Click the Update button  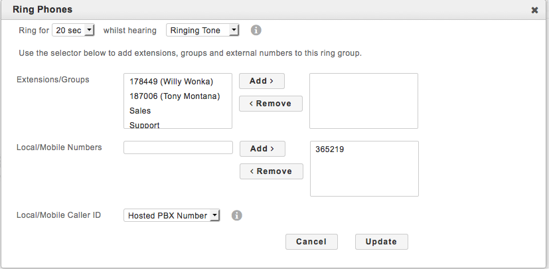click(381, 242)
